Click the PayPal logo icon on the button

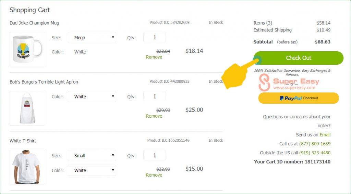point(282,98)
